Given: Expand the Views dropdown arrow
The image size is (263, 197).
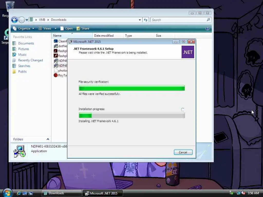Looking at the screenshot, I should click(x=55, y=29).
